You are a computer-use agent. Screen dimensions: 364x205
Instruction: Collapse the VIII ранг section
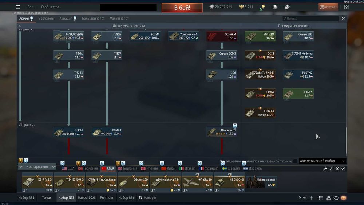pos(27,125)
